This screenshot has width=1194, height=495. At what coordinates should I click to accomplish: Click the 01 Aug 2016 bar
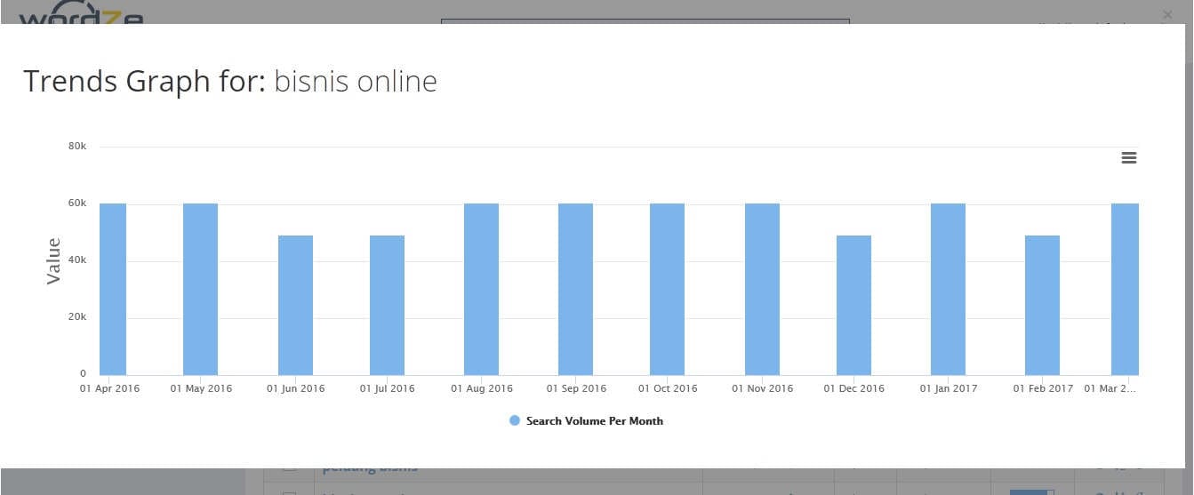(481, 289)
